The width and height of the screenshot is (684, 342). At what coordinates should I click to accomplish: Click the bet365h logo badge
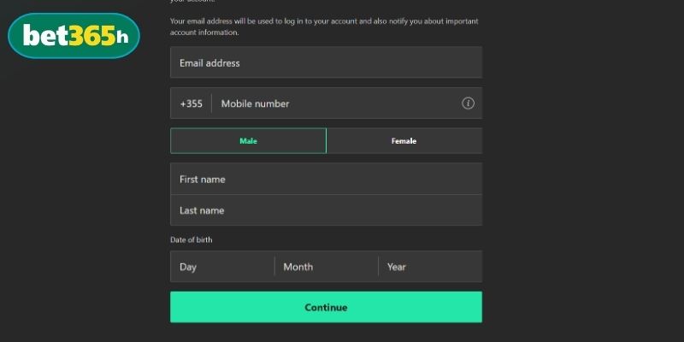(73, 36)
